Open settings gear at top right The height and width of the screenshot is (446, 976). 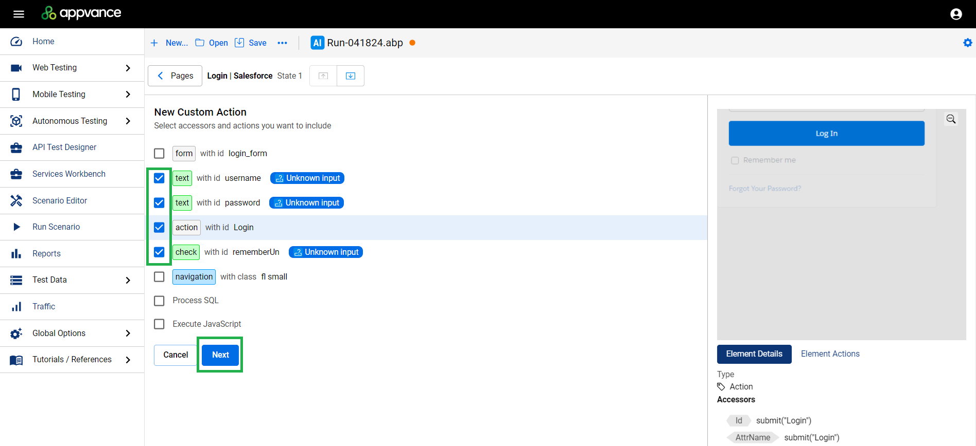(968, 43)
